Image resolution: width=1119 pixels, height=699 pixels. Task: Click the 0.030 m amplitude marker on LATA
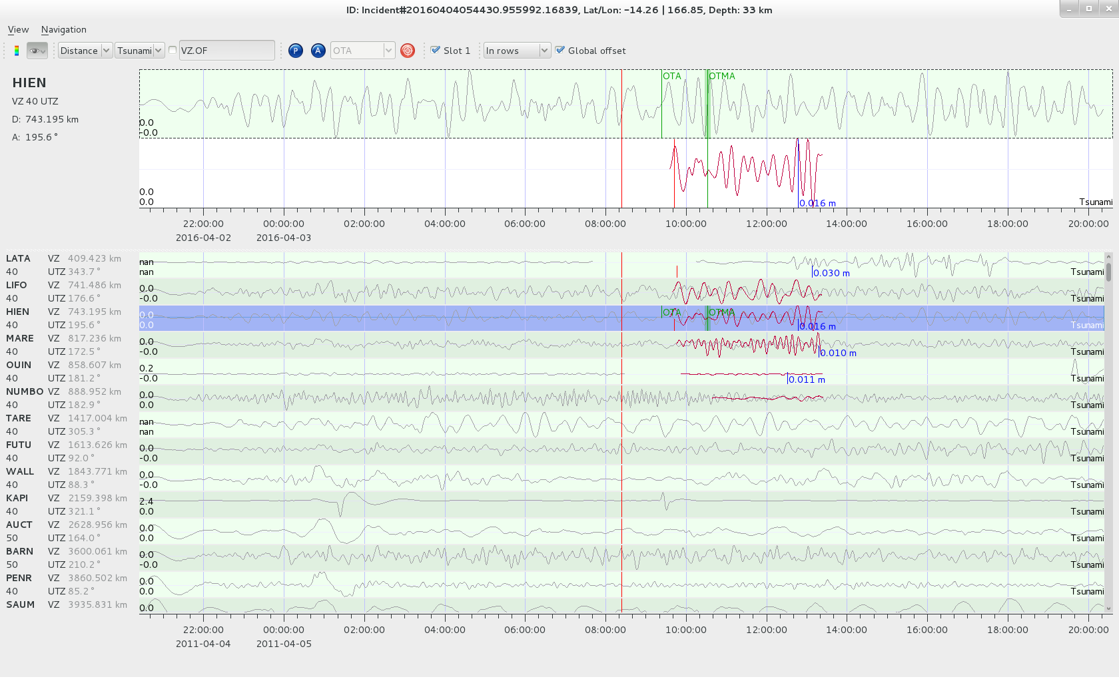831,273
